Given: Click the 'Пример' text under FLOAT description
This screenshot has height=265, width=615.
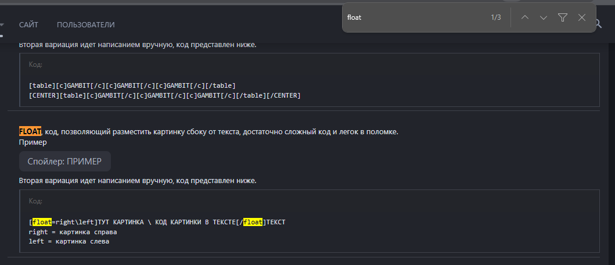Looking at the screenshot, I should coord(33,142).
